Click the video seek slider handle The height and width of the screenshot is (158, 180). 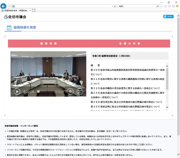(x=38, y=92)
